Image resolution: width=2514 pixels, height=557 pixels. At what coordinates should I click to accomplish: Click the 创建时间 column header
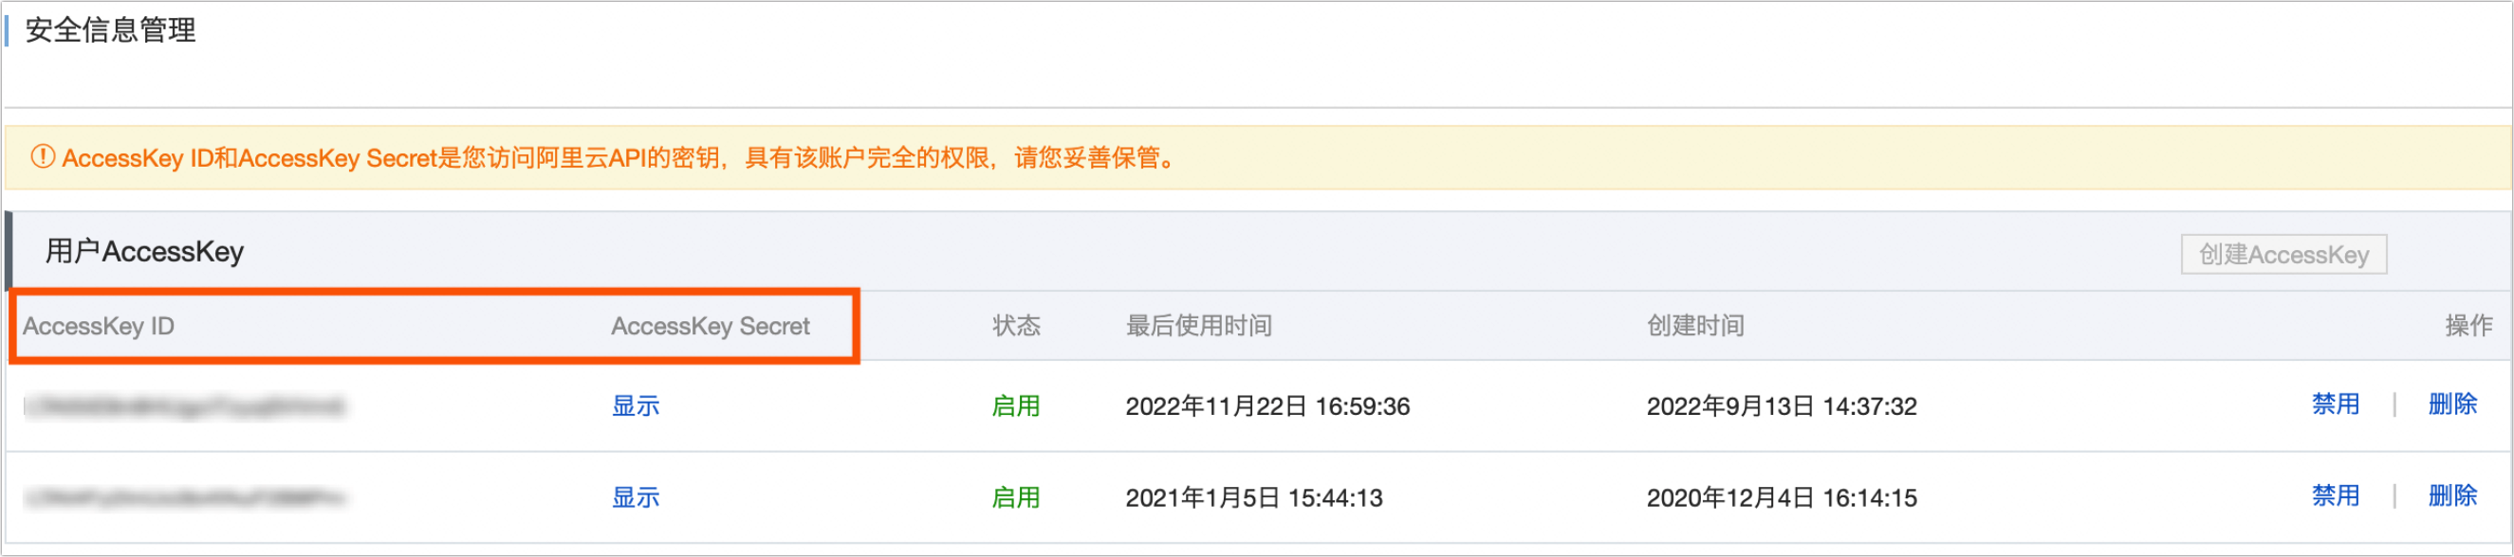[1695, 326]
